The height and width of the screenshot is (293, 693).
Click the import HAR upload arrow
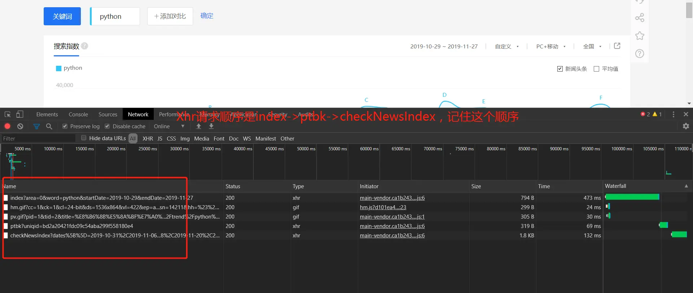[199, 126]
